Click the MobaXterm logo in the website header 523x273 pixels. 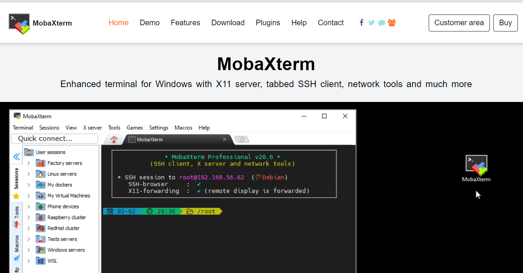[19, 23]
